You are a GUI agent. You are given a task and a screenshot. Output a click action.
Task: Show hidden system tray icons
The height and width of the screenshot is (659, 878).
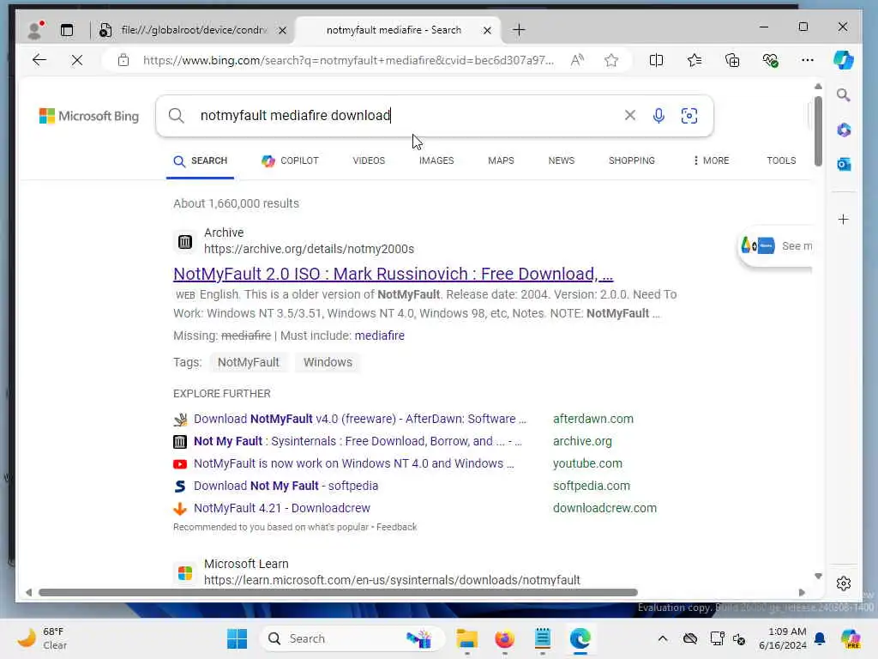(x=663, y=638)
